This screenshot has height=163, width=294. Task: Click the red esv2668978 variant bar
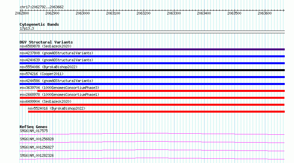pos(152,98)
